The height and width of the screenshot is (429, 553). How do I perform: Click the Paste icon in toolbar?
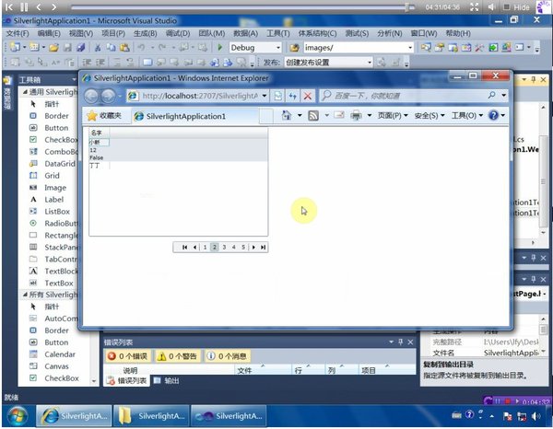click(124, 47)
